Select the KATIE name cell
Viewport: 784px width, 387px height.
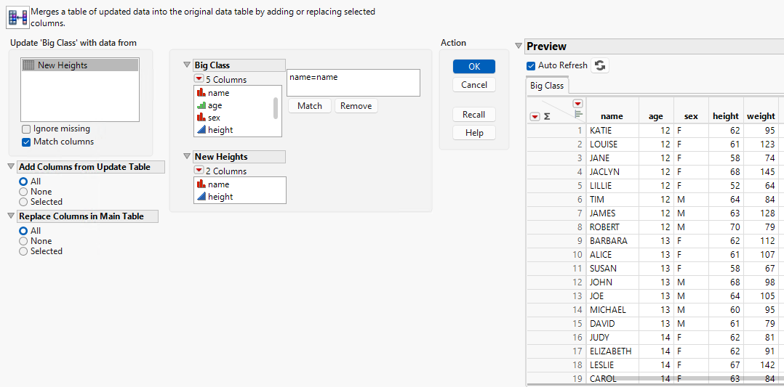(612, 131)
